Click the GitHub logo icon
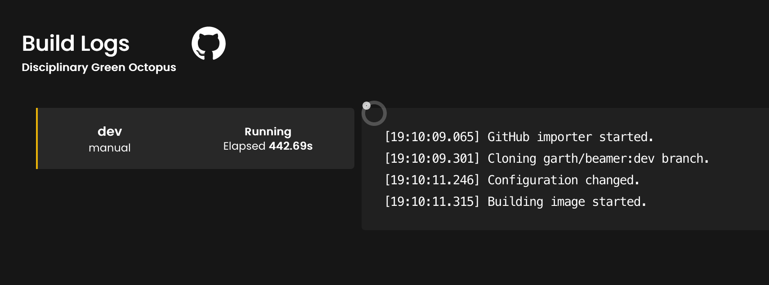The width and height of the screenshot is (769, 285). 210,43
